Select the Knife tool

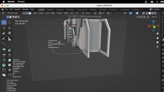4,60
